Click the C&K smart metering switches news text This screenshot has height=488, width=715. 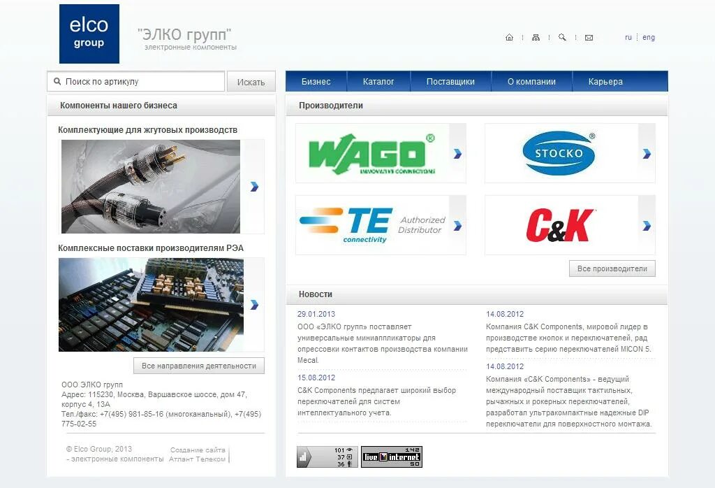coord(376,402)
